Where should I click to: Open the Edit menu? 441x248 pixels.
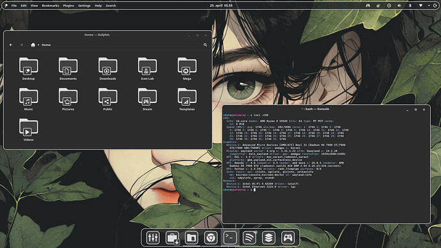click(24, 5)
